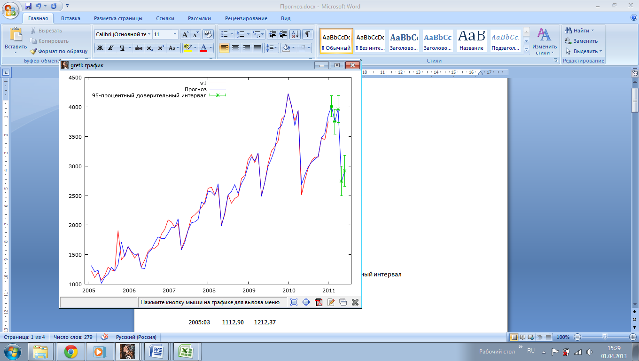Click Копировать (copy) button
639x361 pixels.
[49, 41]
